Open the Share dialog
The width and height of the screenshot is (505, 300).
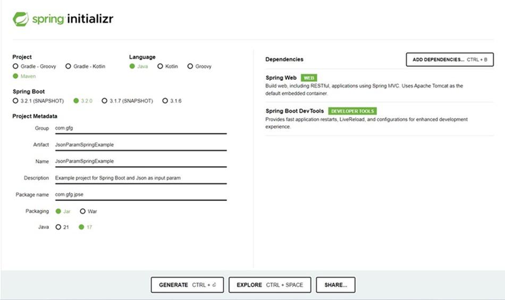(335, 285)
